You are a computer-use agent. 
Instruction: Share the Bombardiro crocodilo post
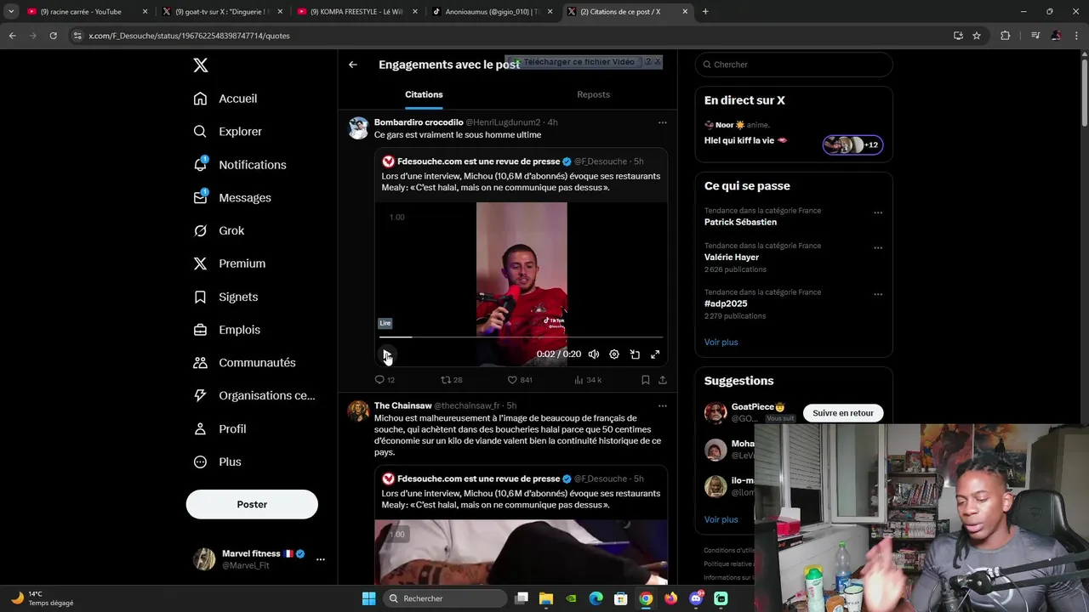point(663,380)
